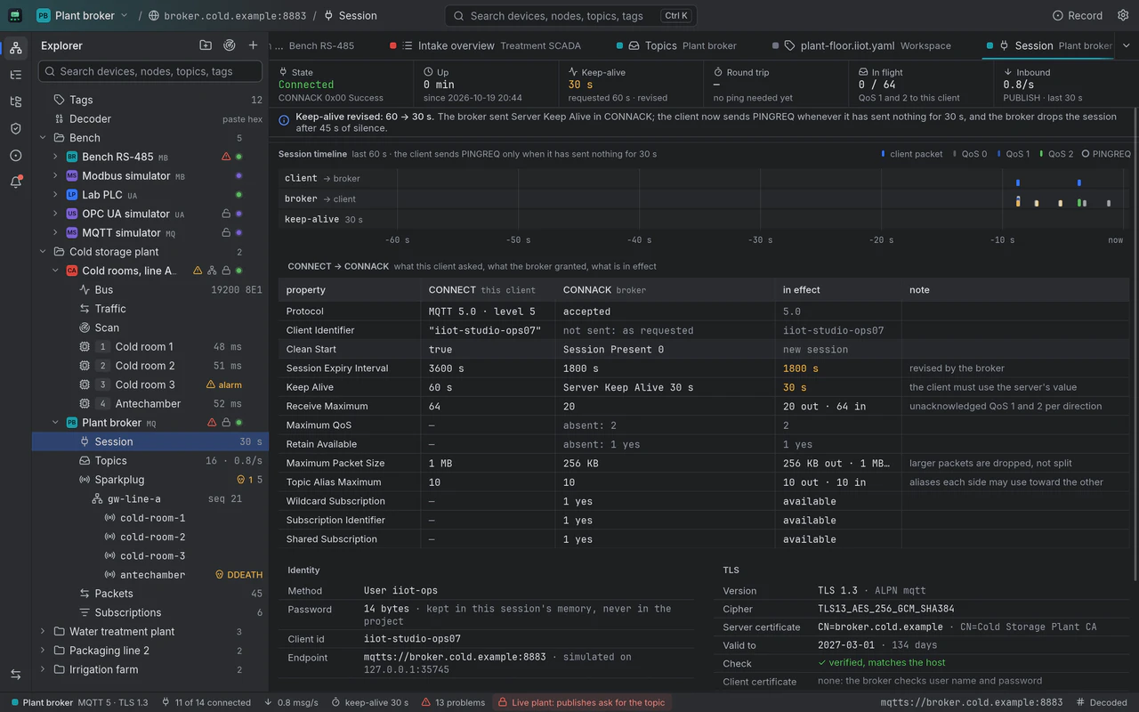
Task: Switch to the Topics Plant broker tab
Action: coord(678,45)
